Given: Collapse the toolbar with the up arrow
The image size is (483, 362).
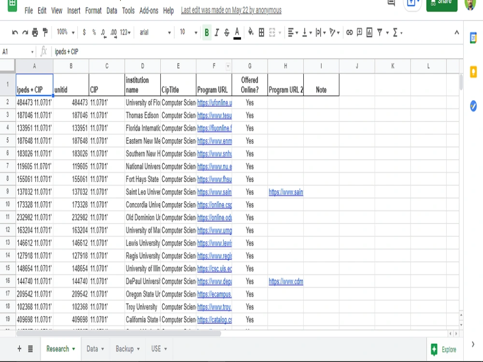Looking at the screenshot, I should tap(456, 32).
